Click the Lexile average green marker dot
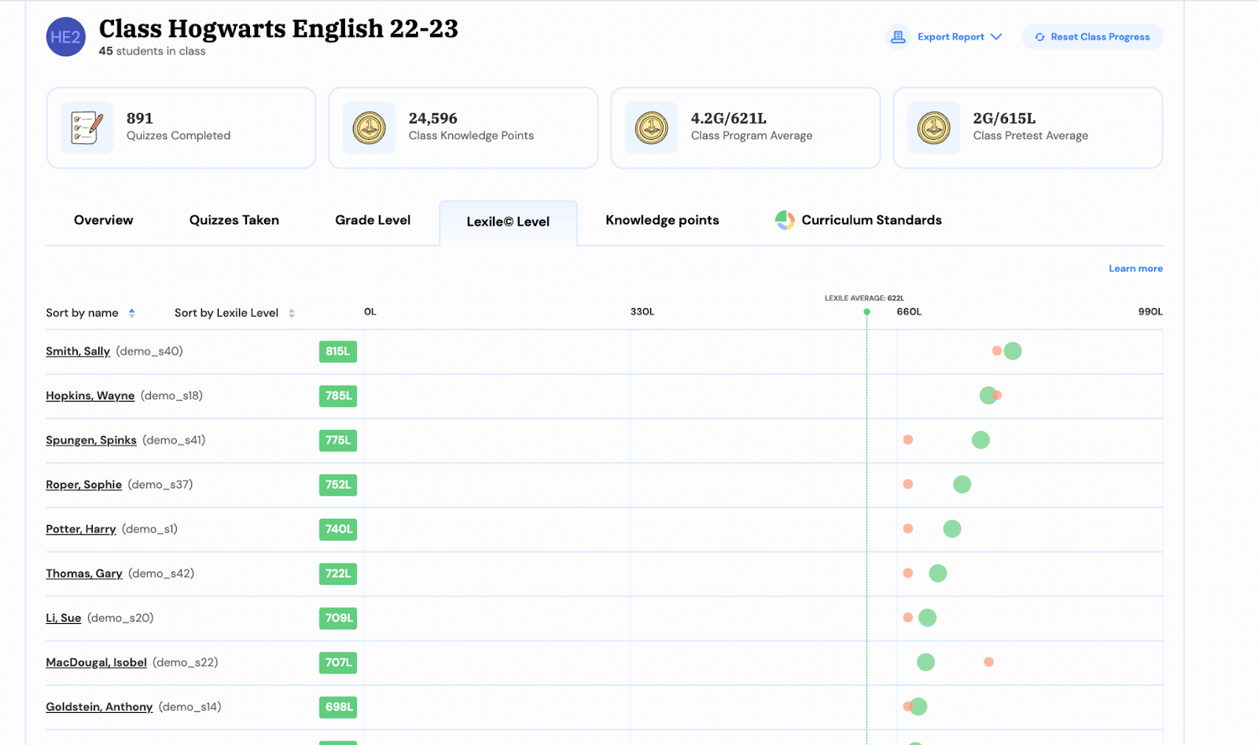Image resolution: width=1258 pixels, height=745 pixels. point(866,312)
